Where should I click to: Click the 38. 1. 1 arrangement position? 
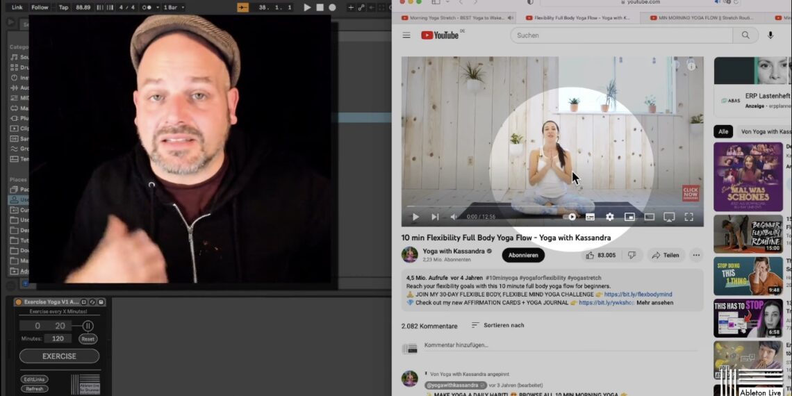point(275,8)
